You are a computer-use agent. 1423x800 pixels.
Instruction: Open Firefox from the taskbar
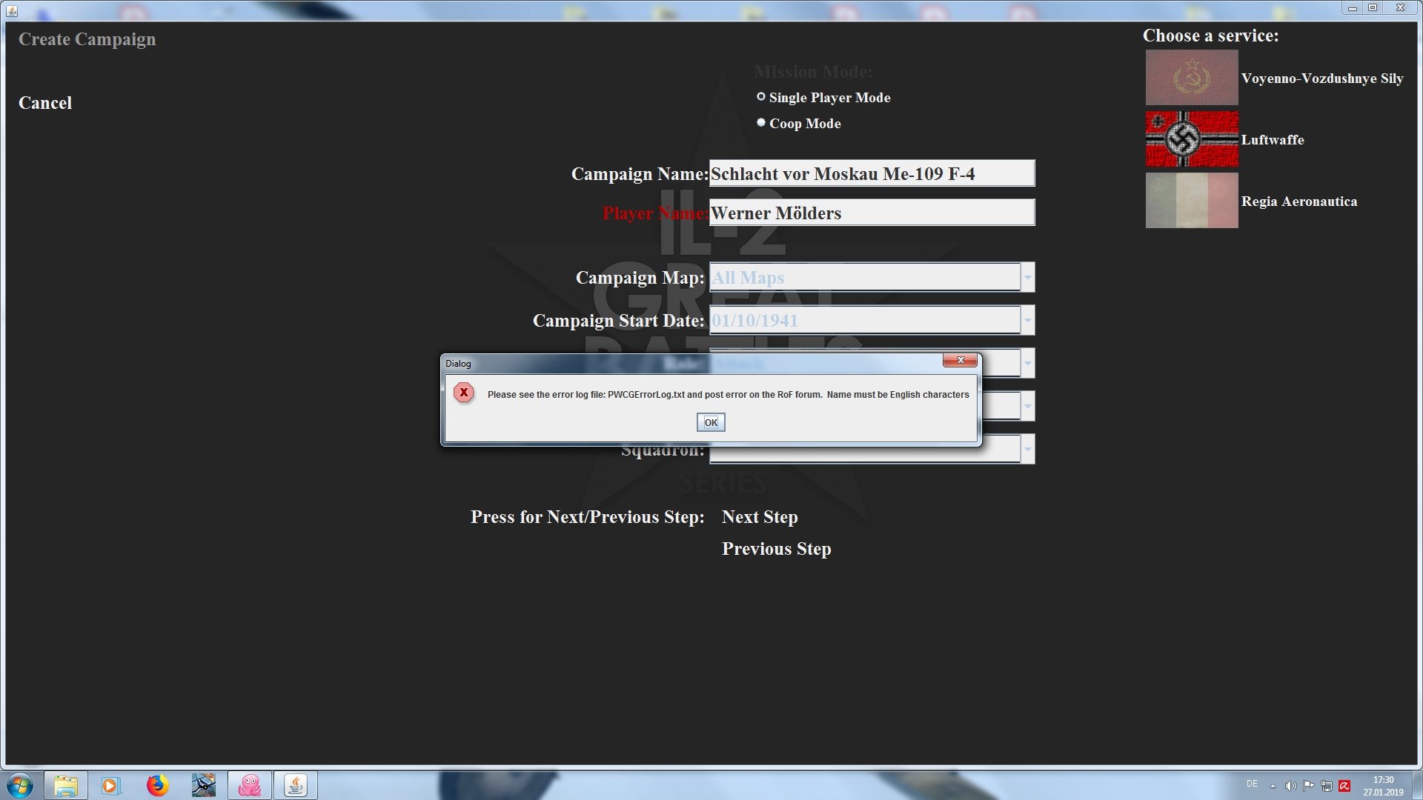pyautogui.click(x=157, y=785)
